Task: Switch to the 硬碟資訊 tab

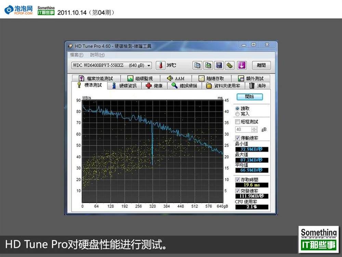Action: pyautogui.click(x=124, y=86)
